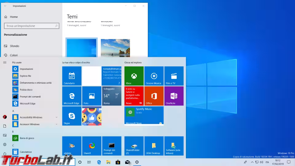Open File Explorer from the taskbar
The image size is (295, 166).
coord(108,162)
